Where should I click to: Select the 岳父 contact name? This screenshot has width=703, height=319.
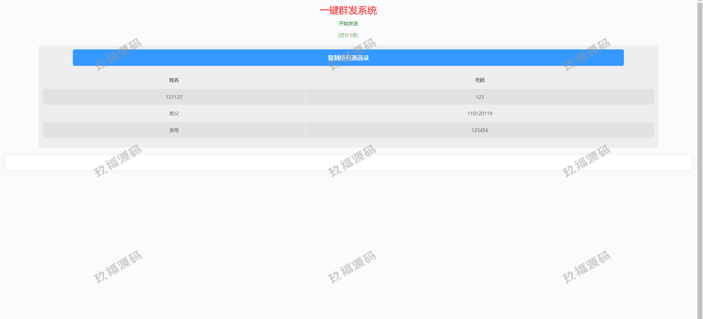click(x=174, y=113)
